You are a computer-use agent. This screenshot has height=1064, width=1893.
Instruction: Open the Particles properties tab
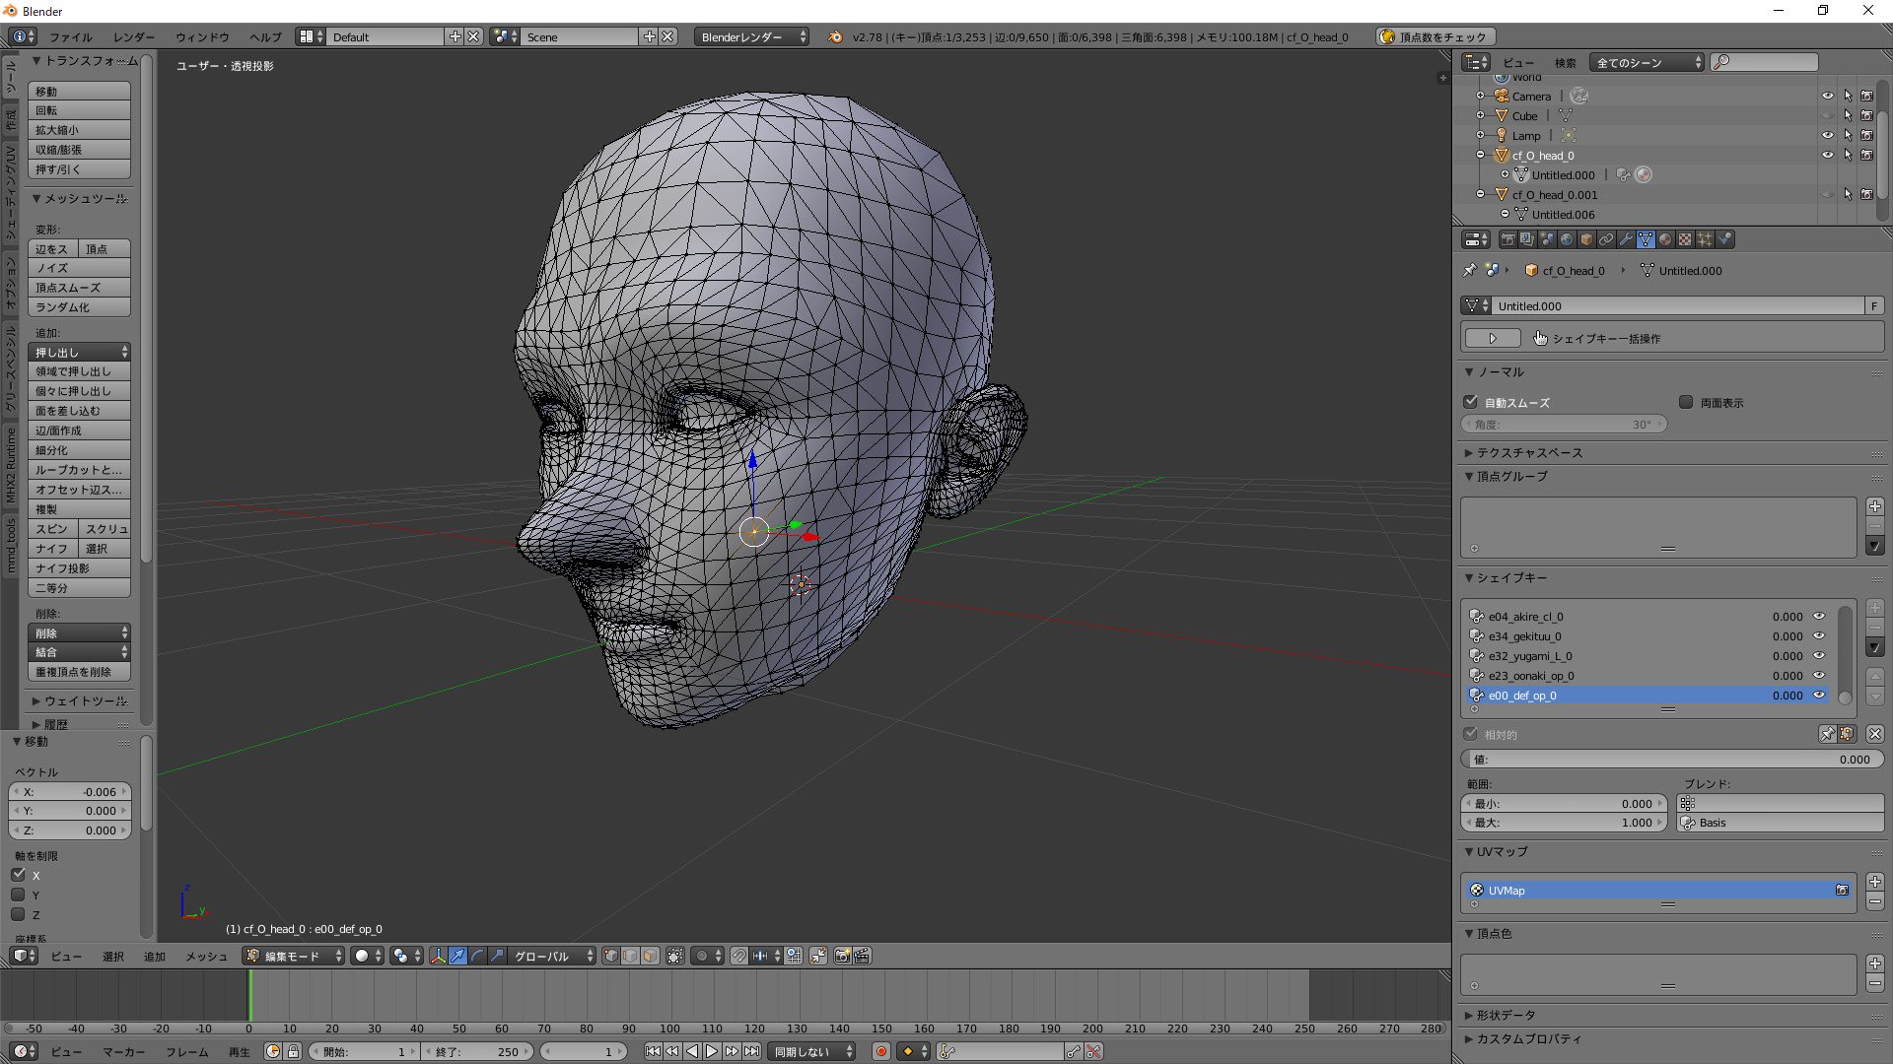pos(1705,239)
